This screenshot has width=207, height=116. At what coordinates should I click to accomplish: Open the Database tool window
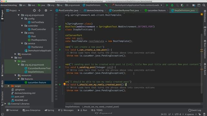(x=205, y=16)
